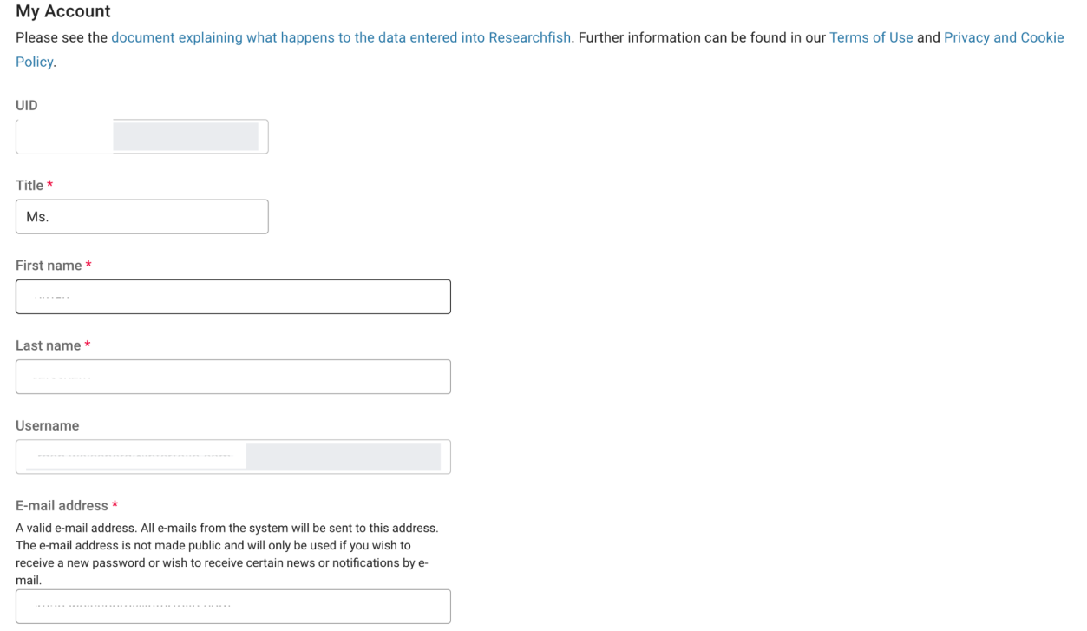Focus the E-mail address input box
The image size is (1087, 631).
click(232, 607)
